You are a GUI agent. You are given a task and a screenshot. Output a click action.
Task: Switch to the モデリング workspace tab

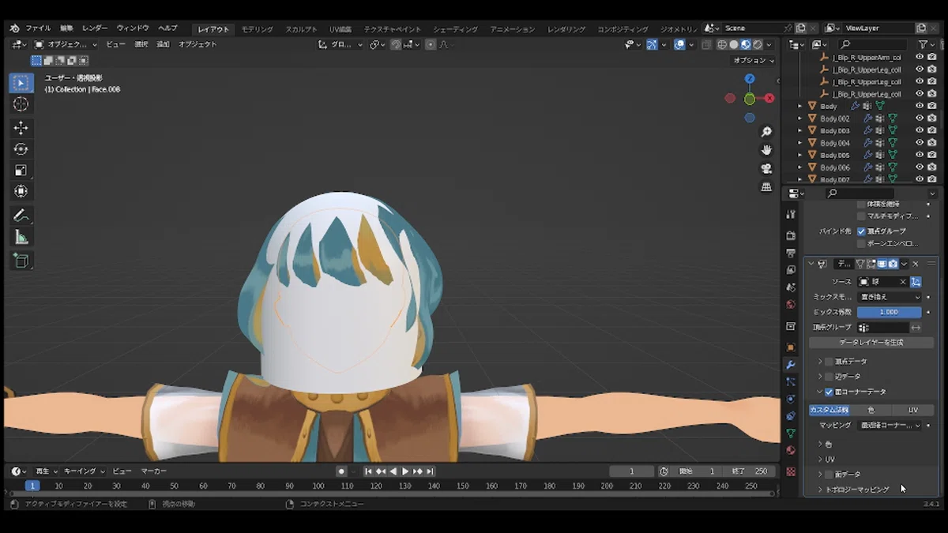pyautogui.click(x=257, y=29)
